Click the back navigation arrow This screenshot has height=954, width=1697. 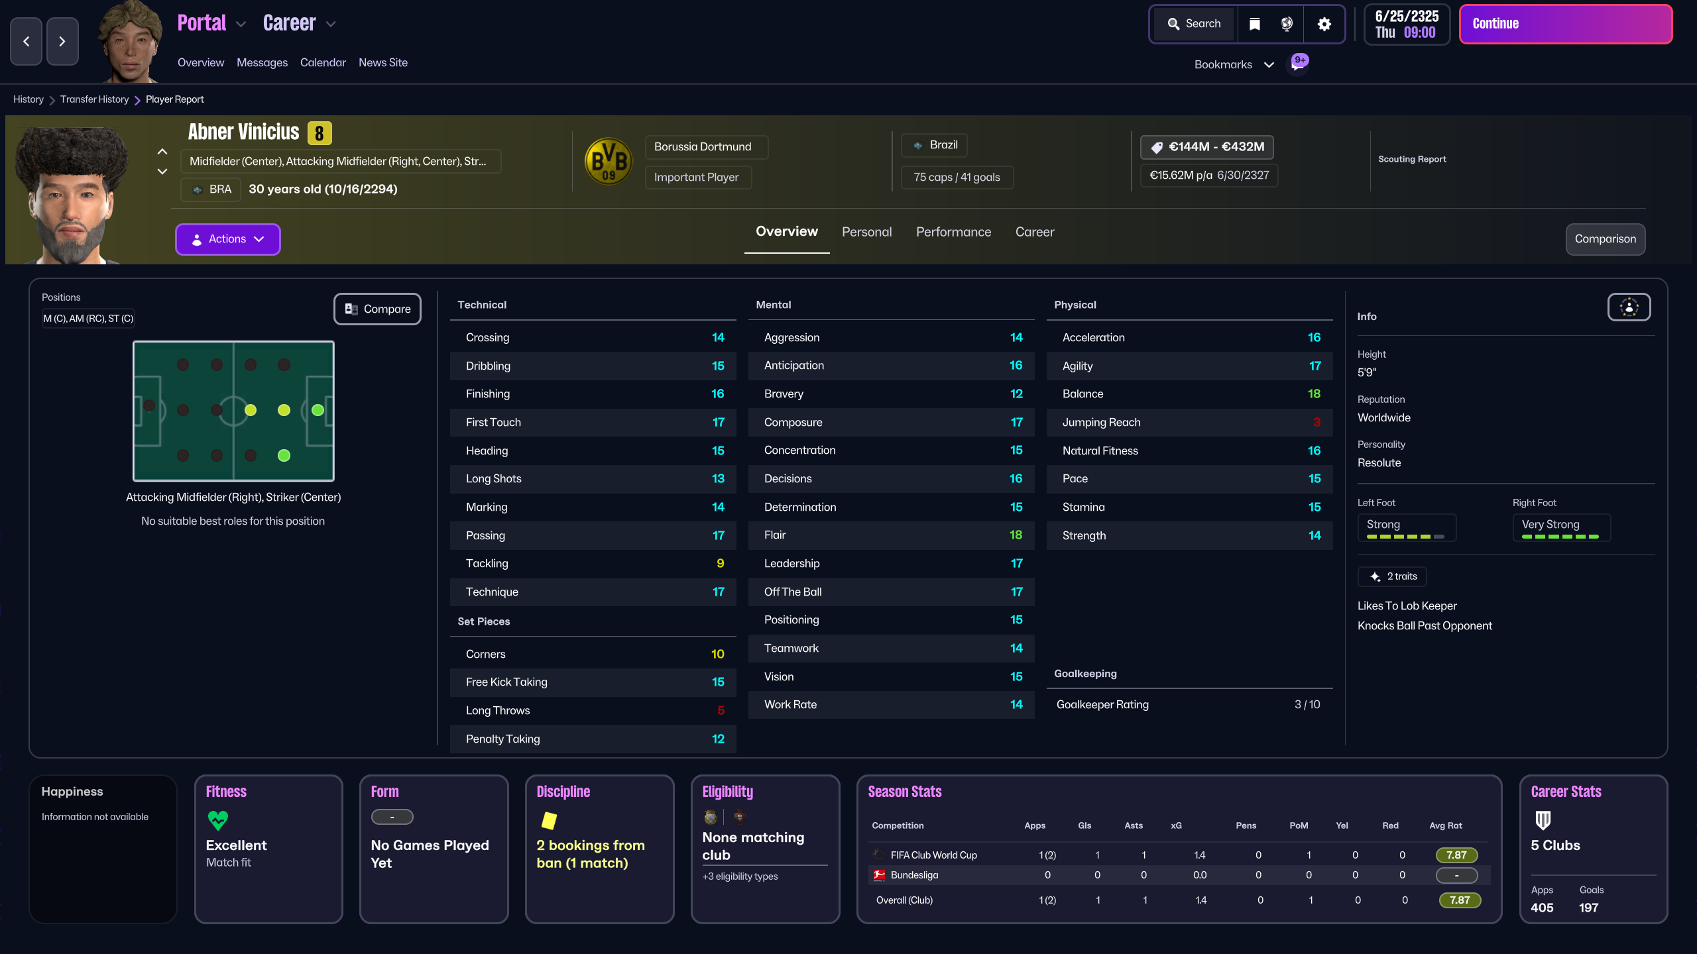click(x=27, y=41)
